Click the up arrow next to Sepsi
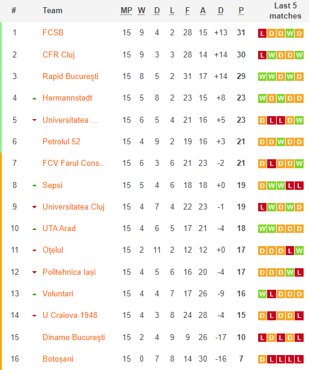 35,186
